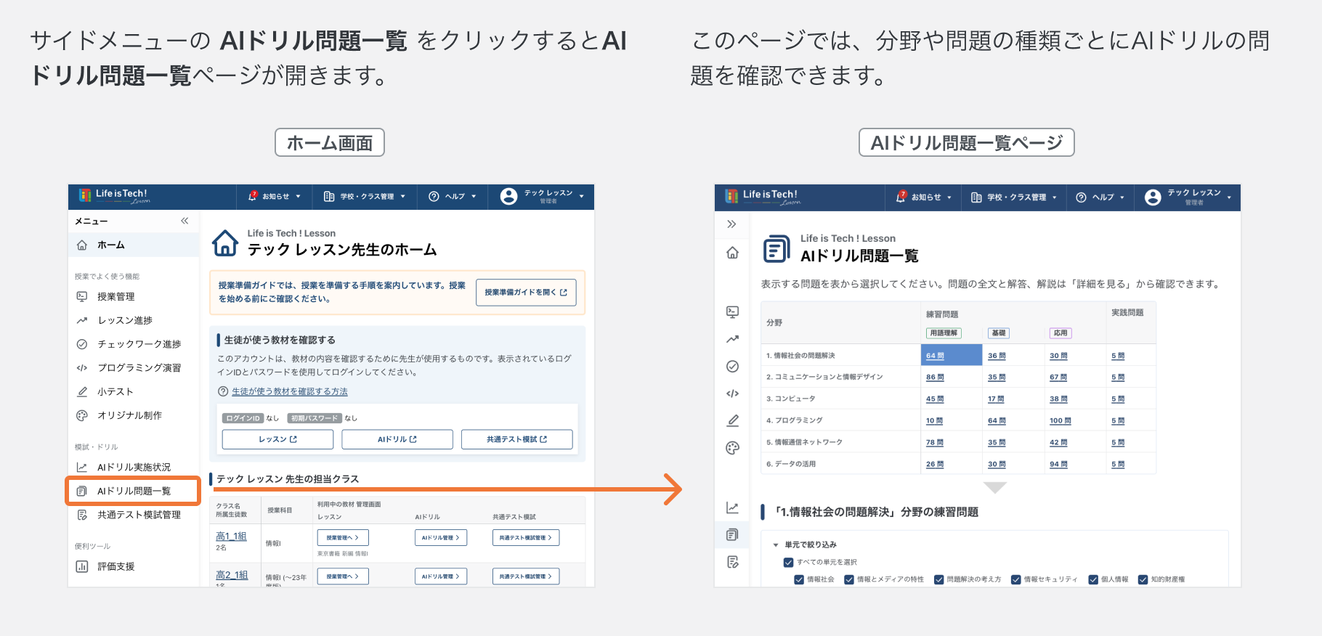Click AIドリル管理 in the 高1_1組 row
The image size is (1322, 636).
[441, 538]
